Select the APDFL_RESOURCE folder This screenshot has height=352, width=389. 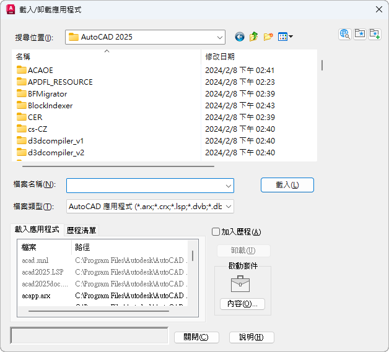(55, 82)
